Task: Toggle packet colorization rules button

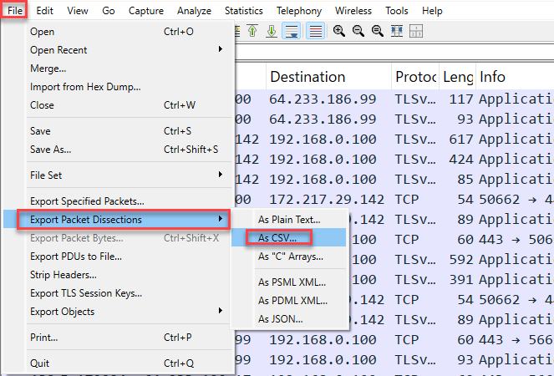Action: pyautogui.click(x=316, y=31)
